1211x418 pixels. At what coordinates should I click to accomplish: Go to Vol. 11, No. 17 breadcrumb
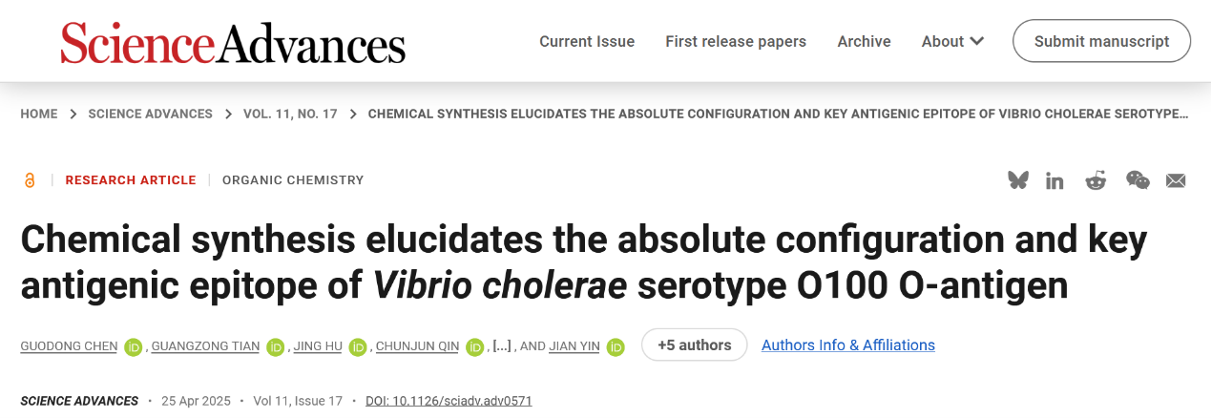[x=290, y=114]
